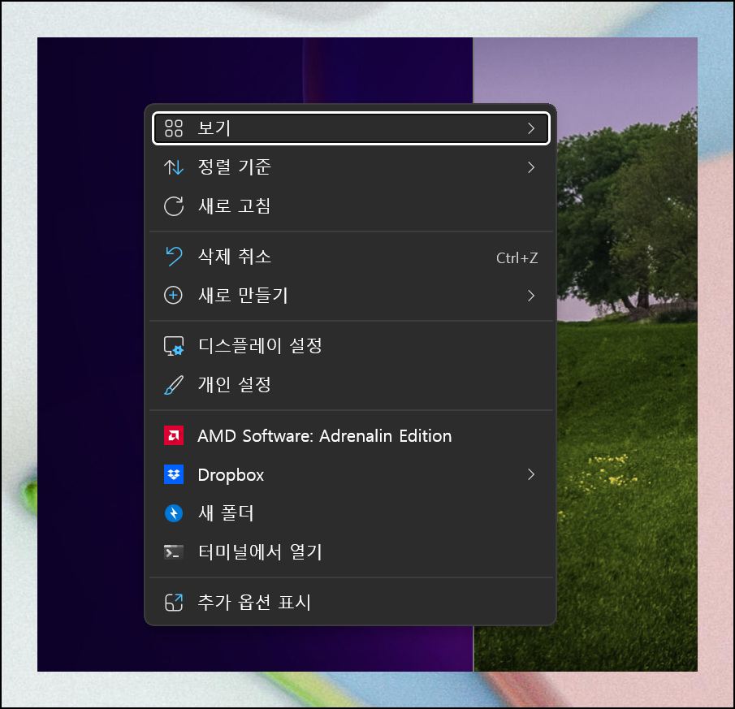Screen dimensions: 735x709
Task: Click the 보기 four-squares grid icon
Action: [x=174, y=128]
